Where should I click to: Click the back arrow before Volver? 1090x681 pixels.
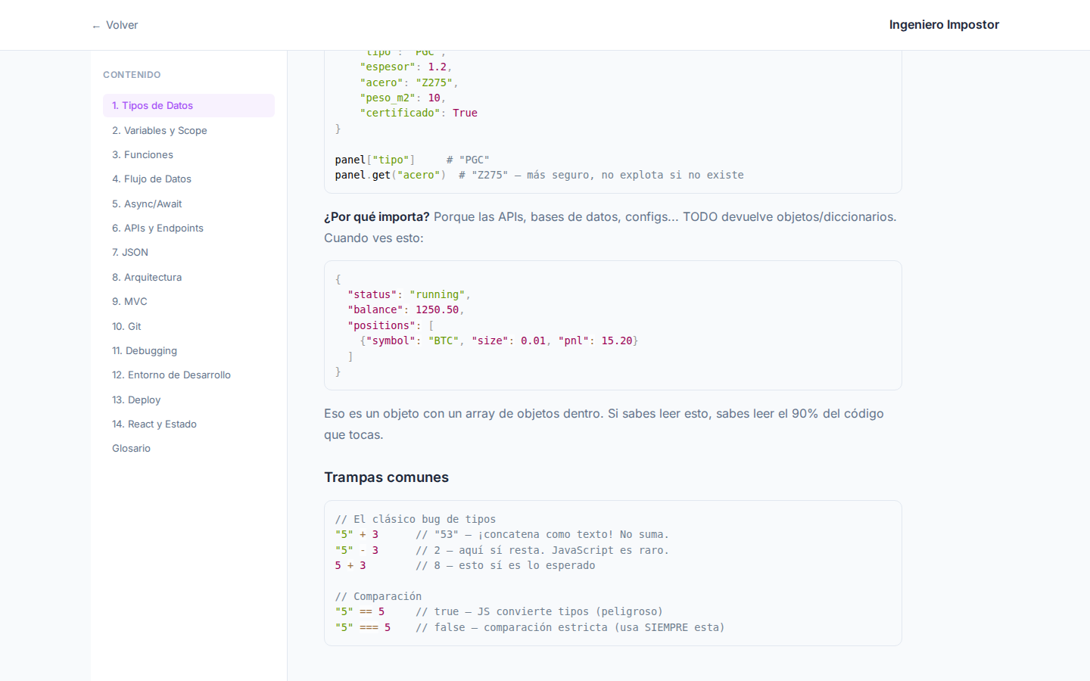click(95, 25)
